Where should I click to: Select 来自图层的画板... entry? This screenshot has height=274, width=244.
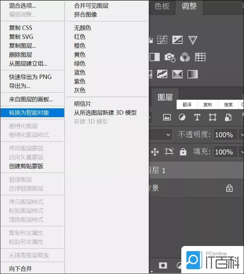click(x=31, y=99)
